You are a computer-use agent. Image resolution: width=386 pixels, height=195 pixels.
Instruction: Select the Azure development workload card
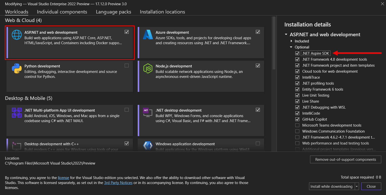[201, 42]
